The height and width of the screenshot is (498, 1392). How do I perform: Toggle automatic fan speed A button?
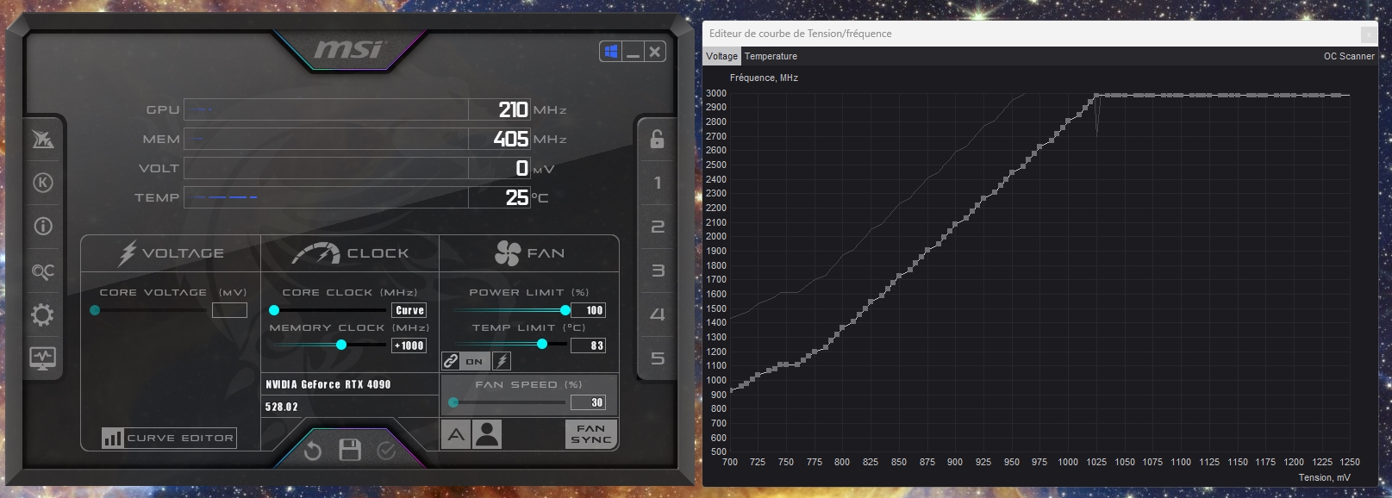(x=456, y=434)
